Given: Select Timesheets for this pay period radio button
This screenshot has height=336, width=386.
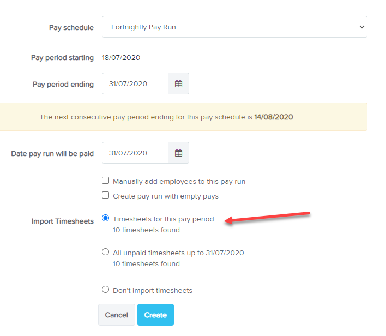Looking at the screenshot, I should [106, 218].
